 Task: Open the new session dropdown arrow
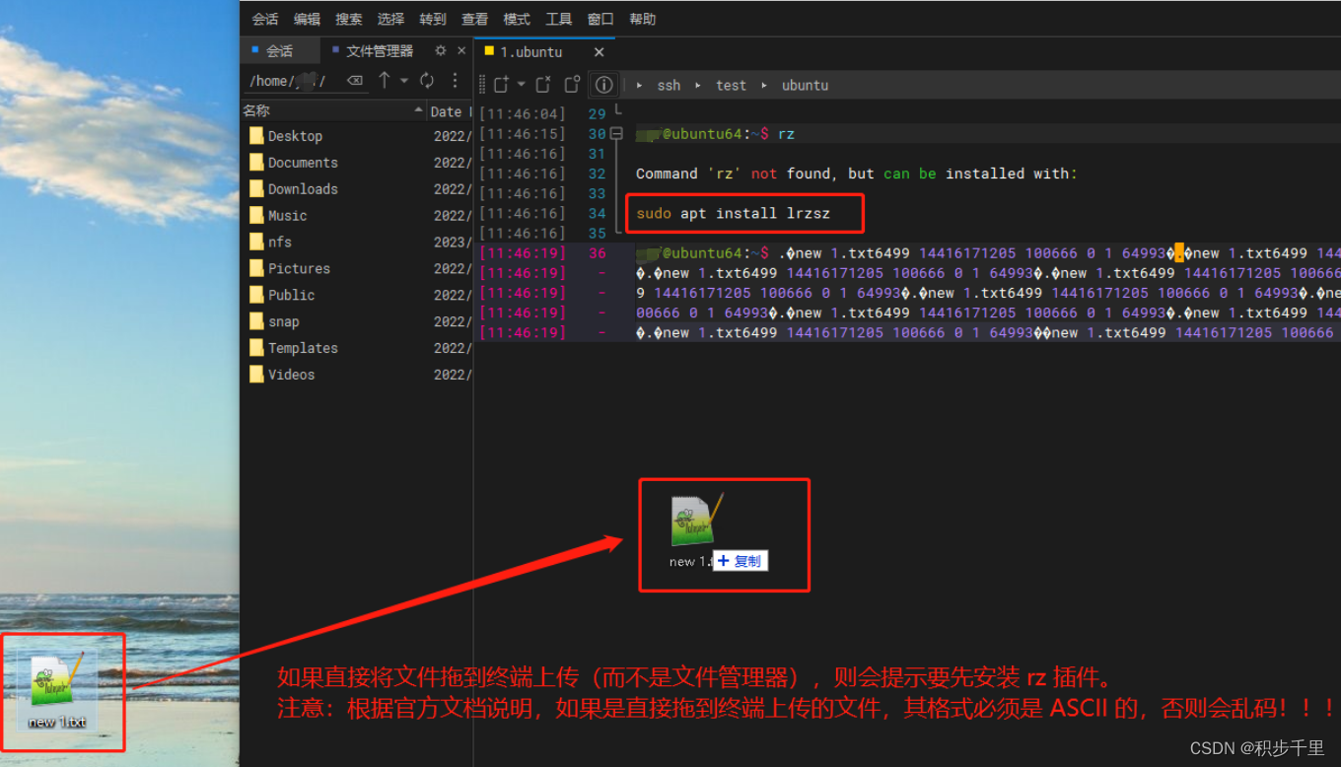pos(521,85)
